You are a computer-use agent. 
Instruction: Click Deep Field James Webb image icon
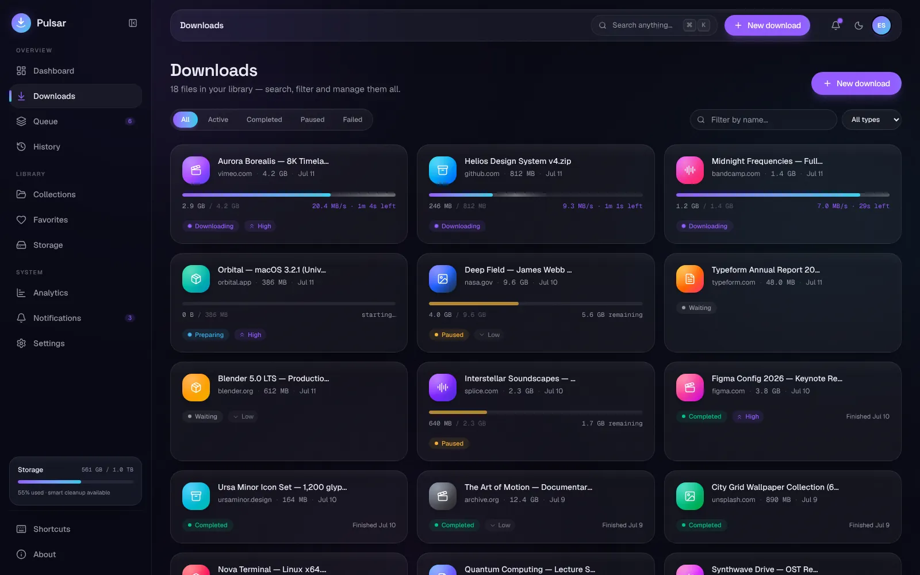pos(443,279)
